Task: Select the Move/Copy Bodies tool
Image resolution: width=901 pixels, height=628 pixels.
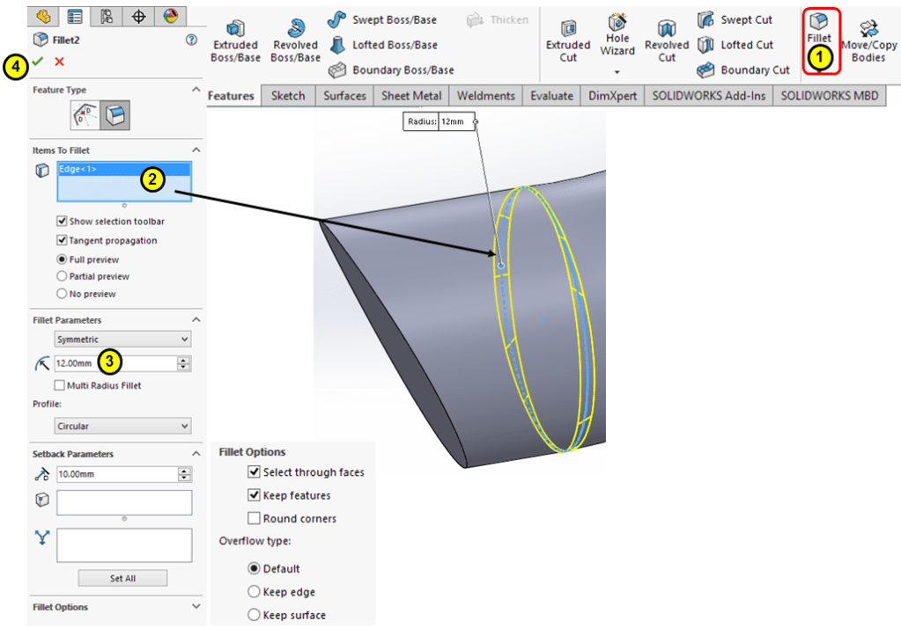Action: [x=868, y=41]
